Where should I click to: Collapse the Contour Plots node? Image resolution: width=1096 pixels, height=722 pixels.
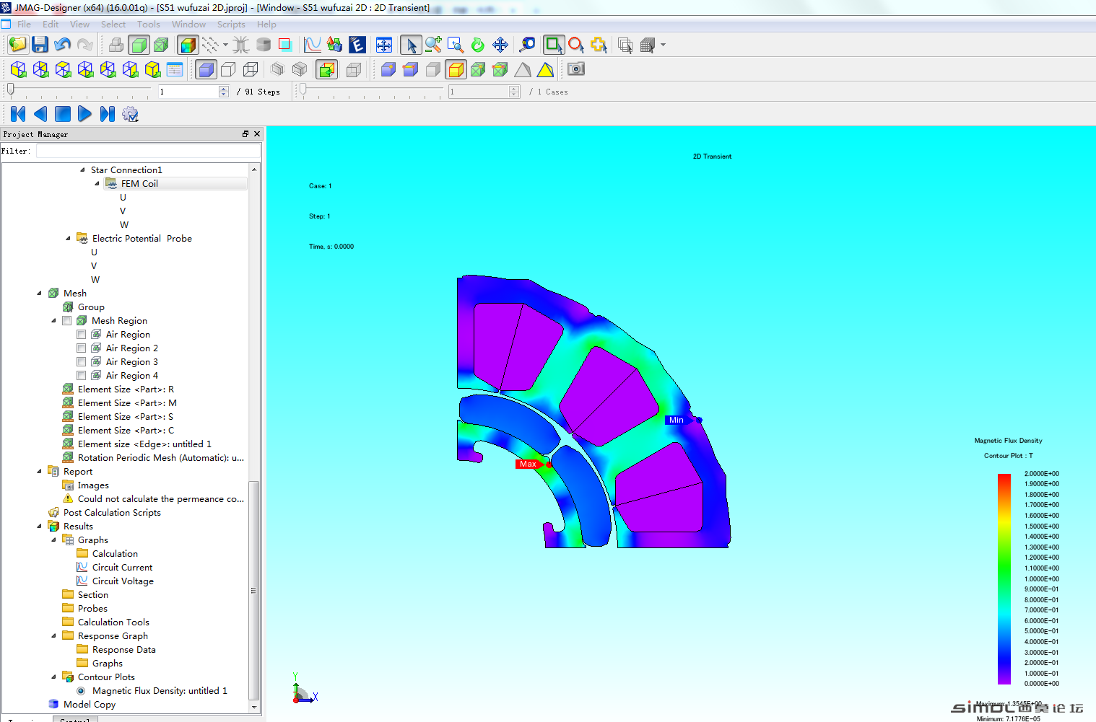click(53, 677)
